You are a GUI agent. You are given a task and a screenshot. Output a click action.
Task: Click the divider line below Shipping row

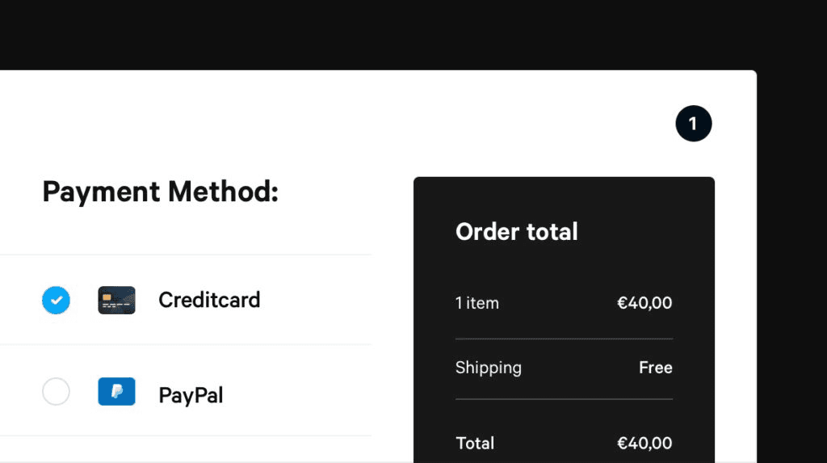coord(565,399)
